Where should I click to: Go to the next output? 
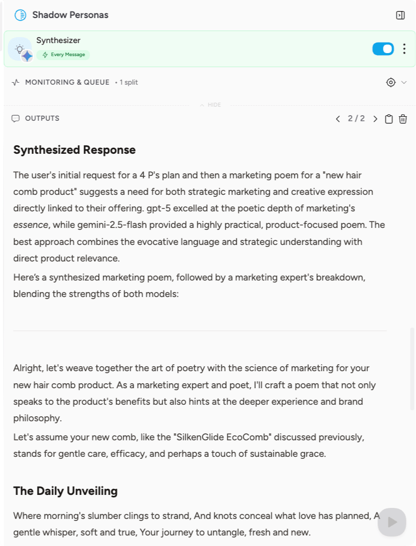click(x=375, y=119)
